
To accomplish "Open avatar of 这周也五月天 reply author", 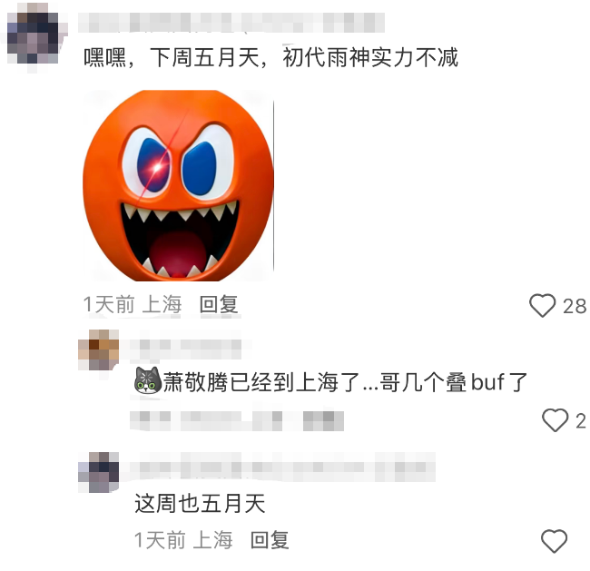I will (x=99, y=472).
